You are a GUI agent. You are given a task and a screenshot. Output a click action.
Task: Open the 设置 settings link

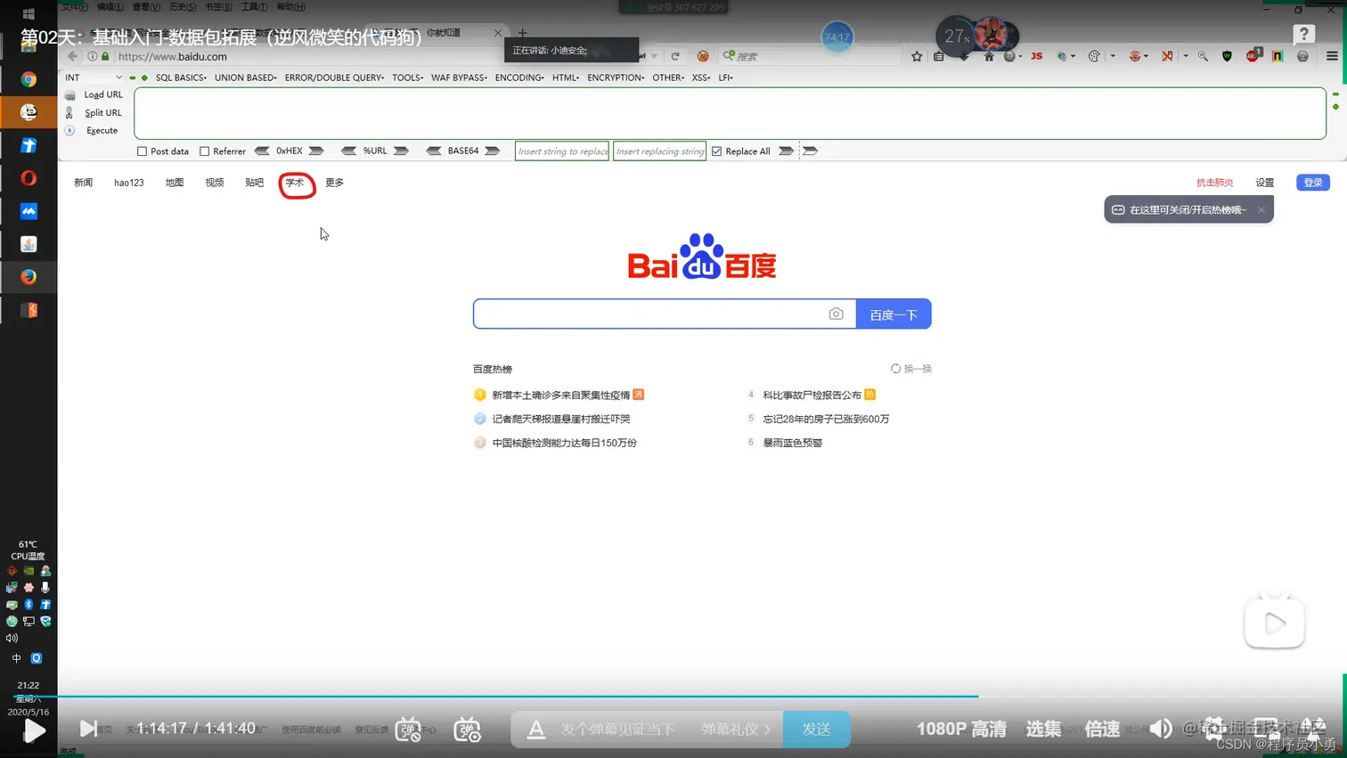click(x=1265, y=183)
